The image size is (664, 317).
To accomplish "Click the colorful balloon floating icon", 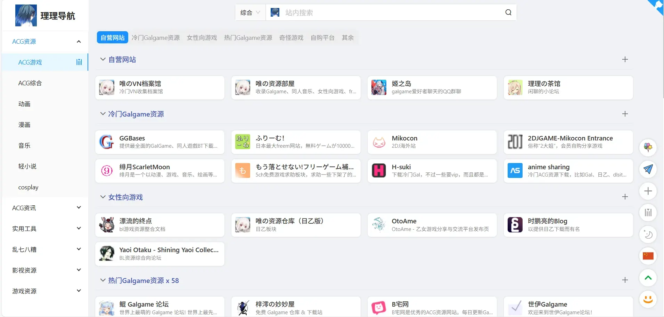I will (x=648, y=147).
